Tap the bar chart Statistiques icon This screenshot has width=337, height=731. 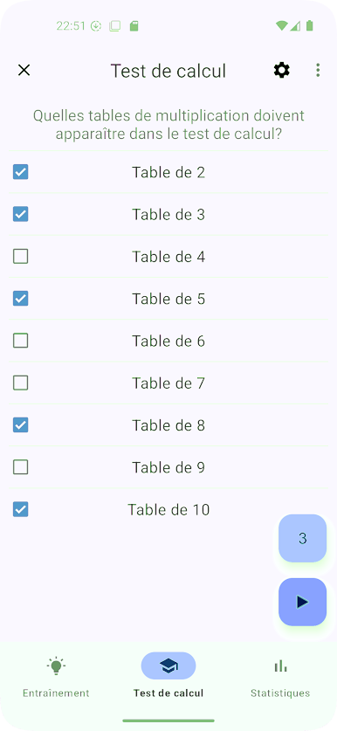coord(280,665)
